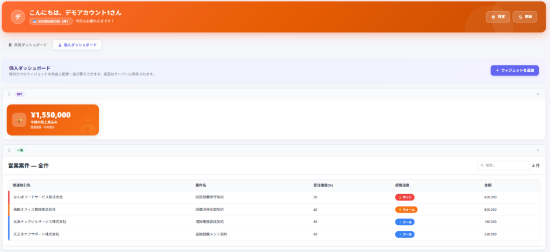
Task: Click クール badge in 北浜テックビル row
Action: click(x=405, y=221)
